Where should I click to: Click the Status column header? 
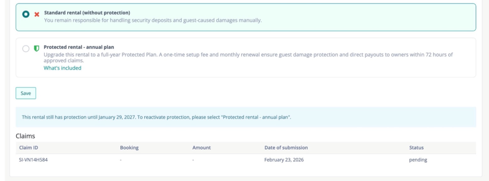tap(416, 148)
